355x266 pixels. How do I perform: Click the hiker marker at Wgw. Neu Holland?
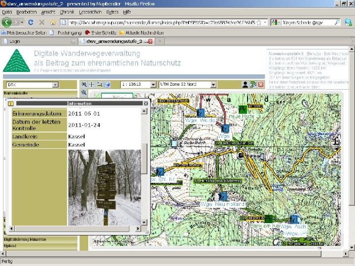coord(223,197)
